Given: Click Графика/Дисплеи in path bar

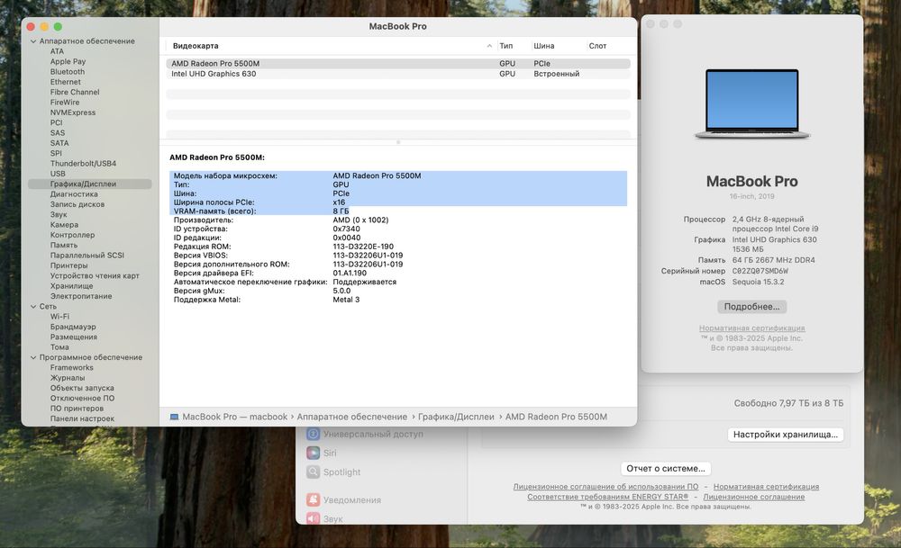Looking at the screenshot, I should [x=456, y=418].
